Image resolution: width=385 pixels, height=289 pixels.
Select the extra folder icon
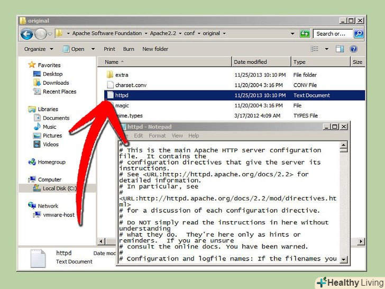pyautogui.click(x=110, y=75)
